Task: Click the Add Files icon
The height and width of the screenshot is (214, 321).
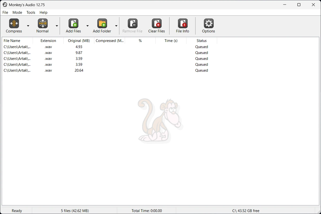Action: (x=73, y=24)
